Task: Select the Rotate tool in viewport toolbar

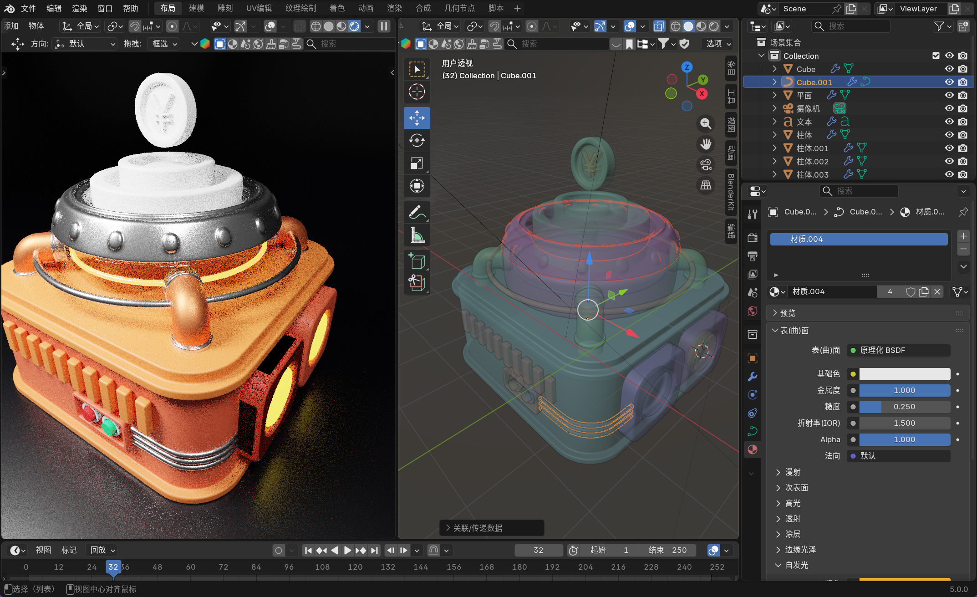Action: tap(417, 140)
